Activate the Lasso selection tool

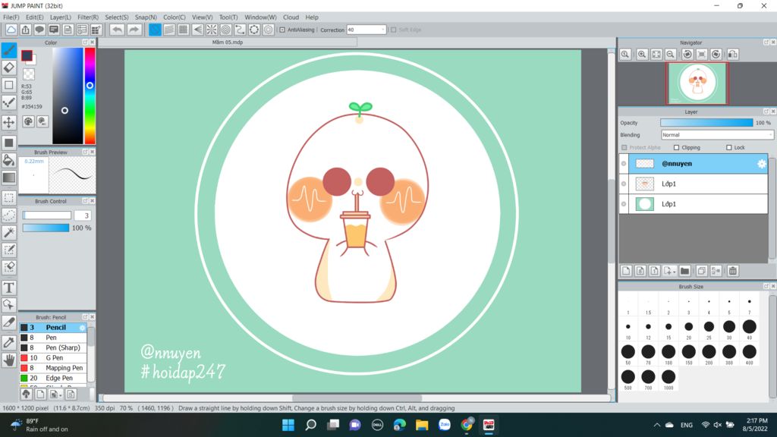point(9,215)
